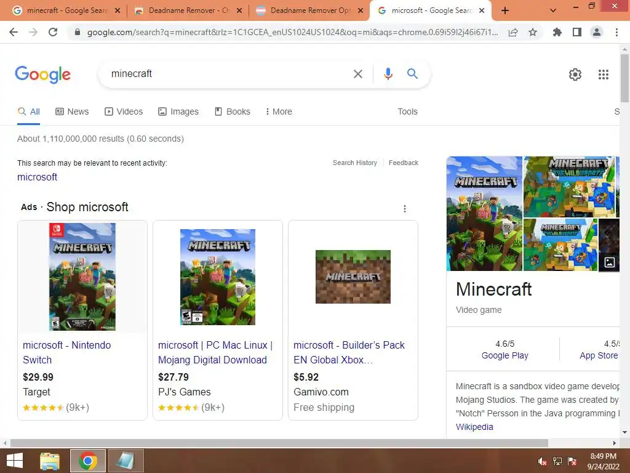Screen dimensions: 630x473
Task: Open File Explorer from taskbar
Action: pyautogui.click(x=50, y=461)
